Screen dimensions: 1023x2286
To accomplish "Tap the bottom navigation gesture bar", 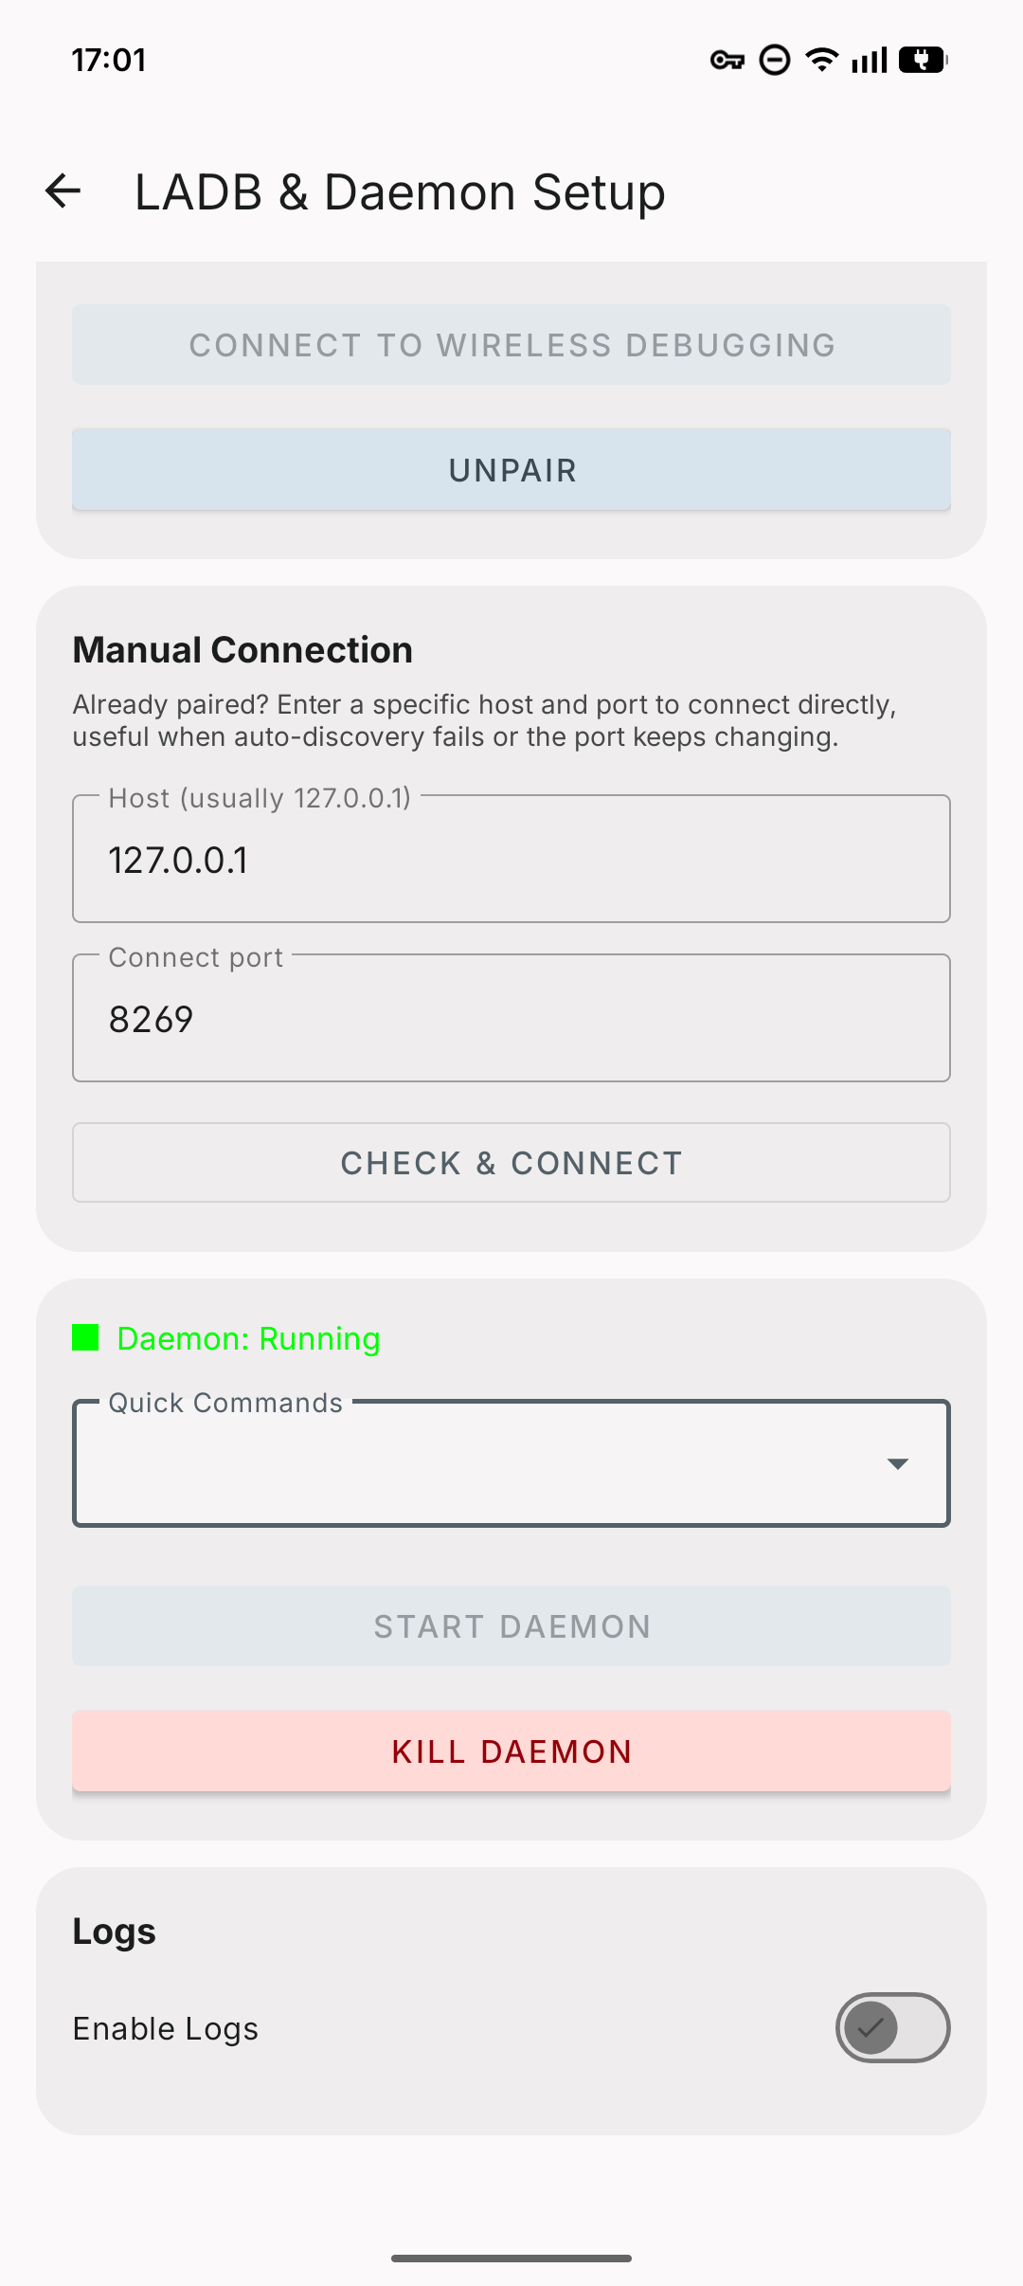I will [511, 2259].
